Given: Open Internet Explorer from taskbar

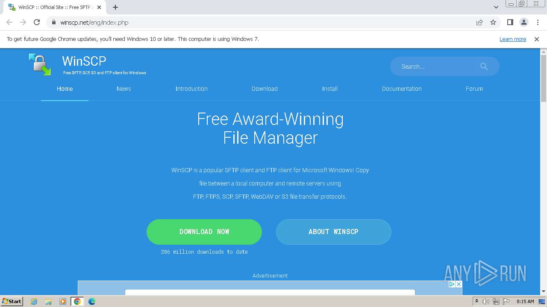Looking at the screenshot, I should (34, 301).
